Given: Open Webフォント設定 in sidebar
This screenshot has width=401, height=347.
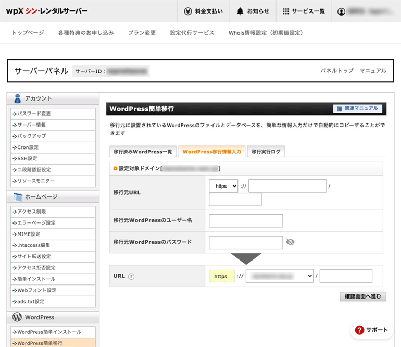Looking at the screenshot, I should tap(53, 290).
